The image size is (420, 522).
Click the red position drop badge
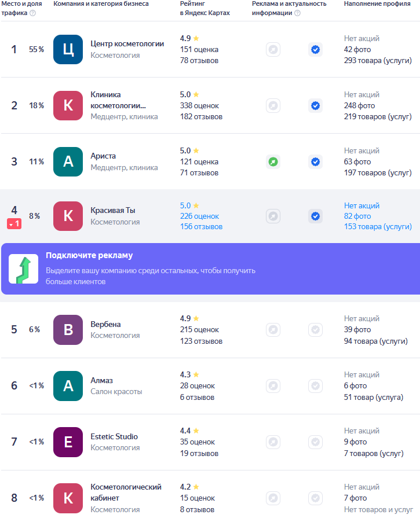click(14, 223)
